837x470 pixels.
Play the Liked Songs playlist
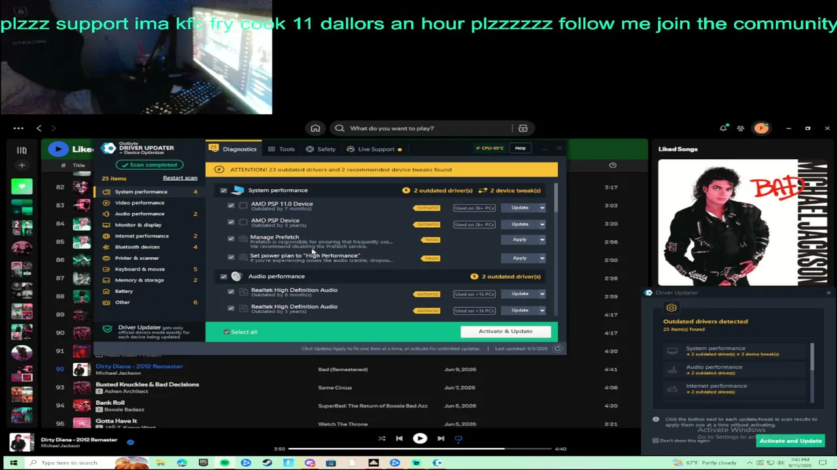(x=58, y=149)
